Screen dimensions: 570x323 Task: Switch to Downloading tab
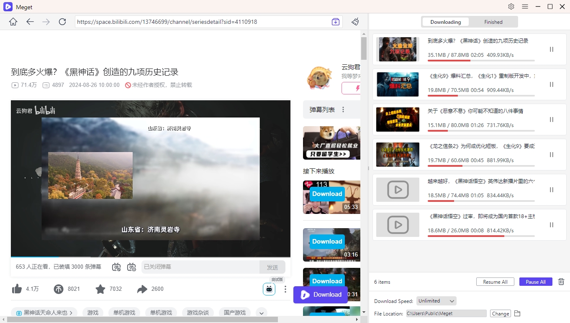click(446, 22)
